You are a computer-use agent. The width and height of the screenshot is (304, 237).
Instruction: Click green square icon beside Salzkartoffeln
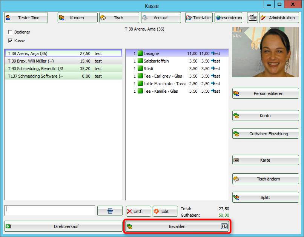tap(140, 61)
